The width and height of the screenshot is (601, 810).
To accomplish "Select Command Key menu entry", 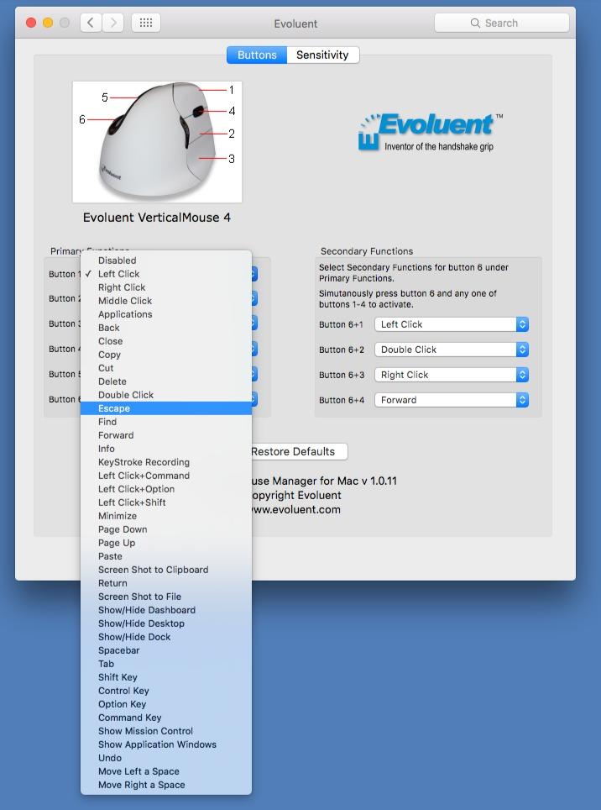I will [166, 717].
